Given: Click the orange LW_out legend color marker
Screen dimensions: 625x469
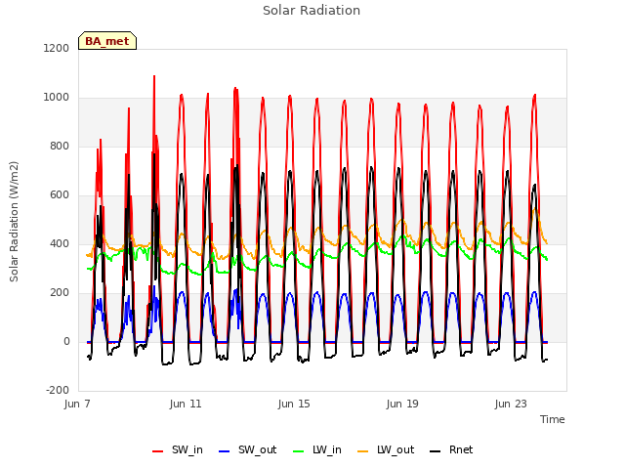Looking at the screenshot, I should coord(363,451).
